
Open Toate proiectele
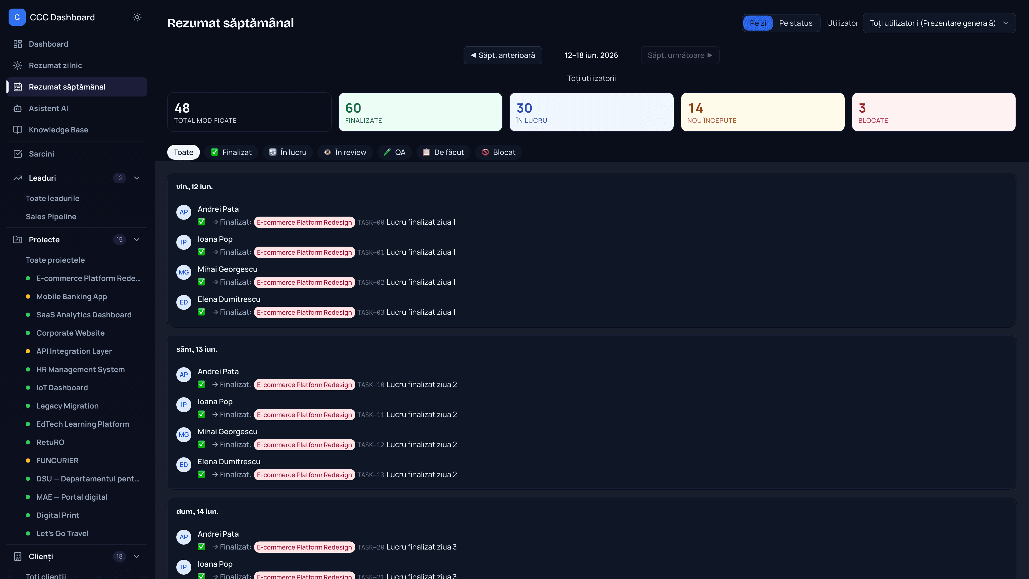pos(55,260)
